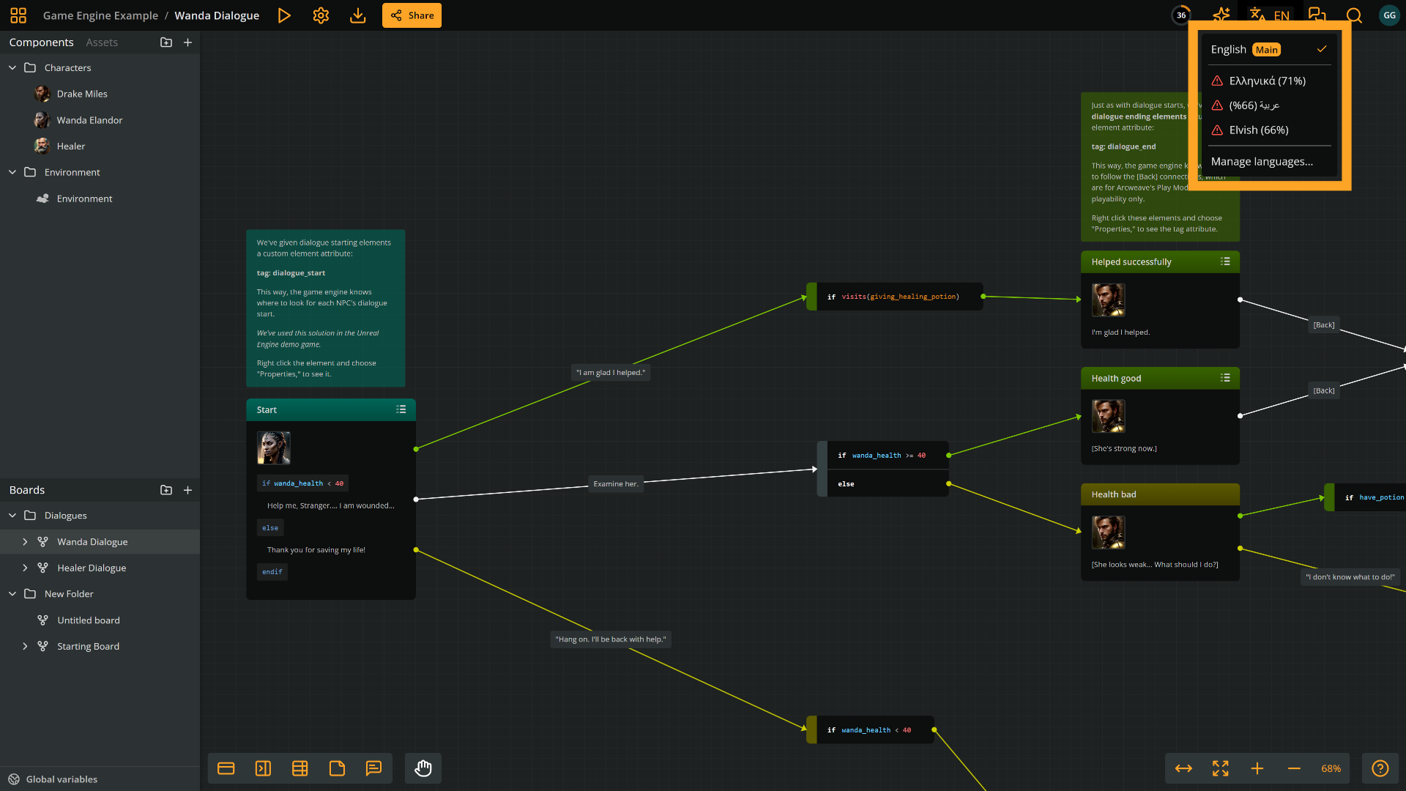Select the hand pan tool

(423, 768)
